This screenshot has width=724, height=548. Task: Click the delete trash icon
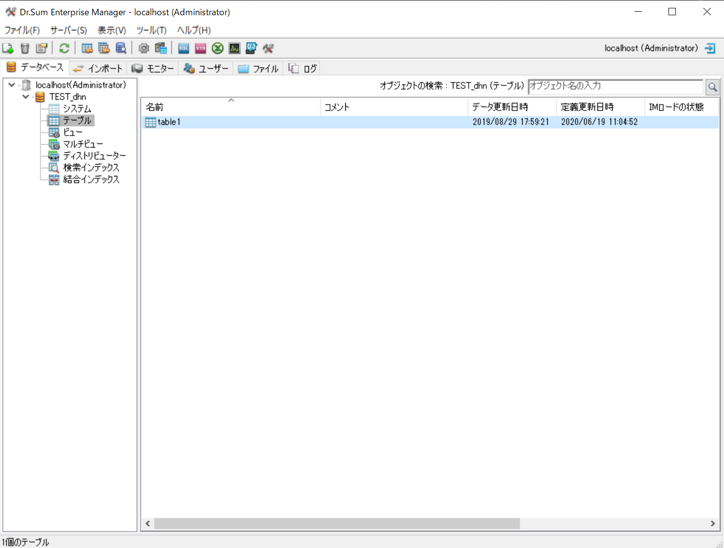[x=25, y=48]
